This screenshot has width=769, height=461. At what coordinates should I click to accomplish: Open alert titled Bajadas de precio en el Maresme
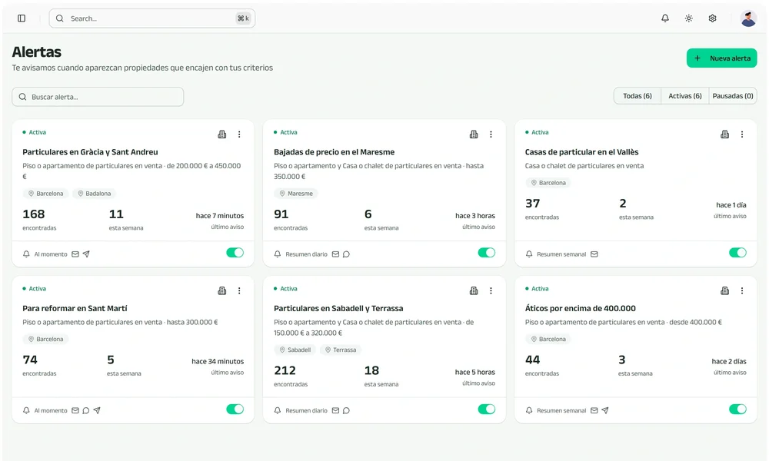(x=334, y=152)
